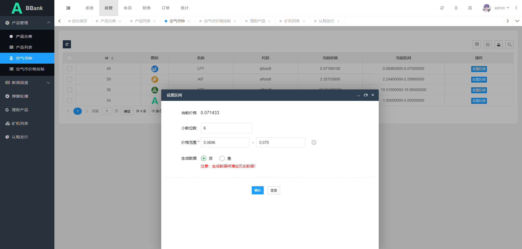Collapse the 产品管理 sidebar menu
The height and width of the screenshot is (249, 522).
27,23
